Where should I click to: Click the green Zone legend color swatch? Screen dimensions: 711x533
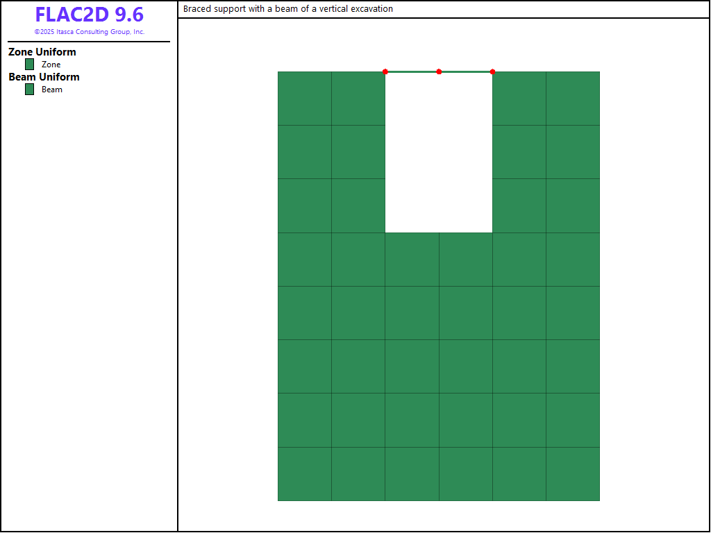(29, 65)
